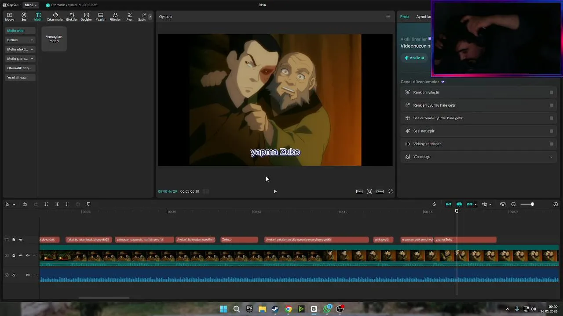Click the timeline playhead marker
The height and width of the screenshot is (316, 563).
click(x=457, y=212)
